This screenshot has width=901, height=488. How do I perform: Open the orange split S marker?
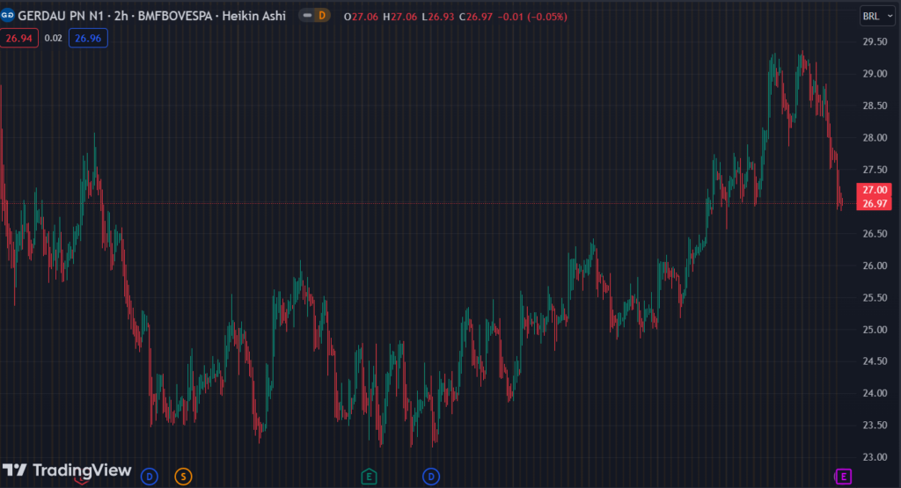[183, 476]
